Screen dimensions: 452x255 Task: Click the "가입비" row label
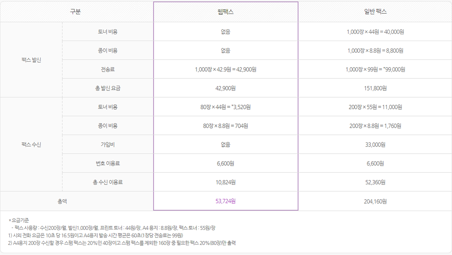108,145
